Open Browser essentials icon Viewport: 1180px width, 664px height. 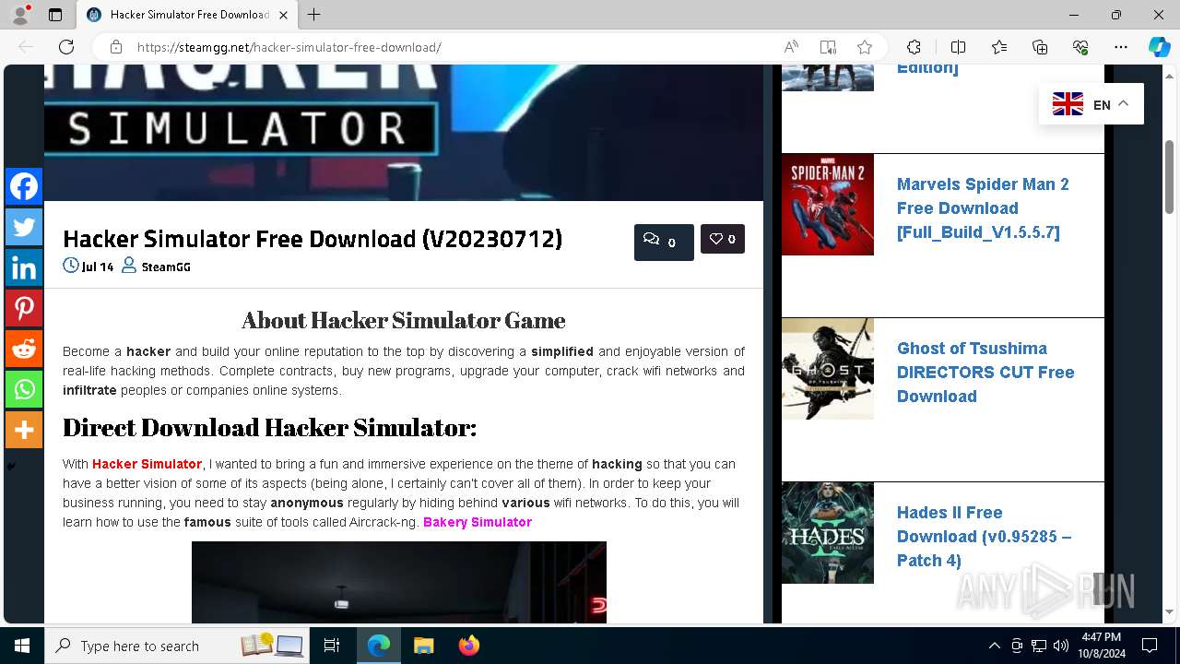(1080, 47)
